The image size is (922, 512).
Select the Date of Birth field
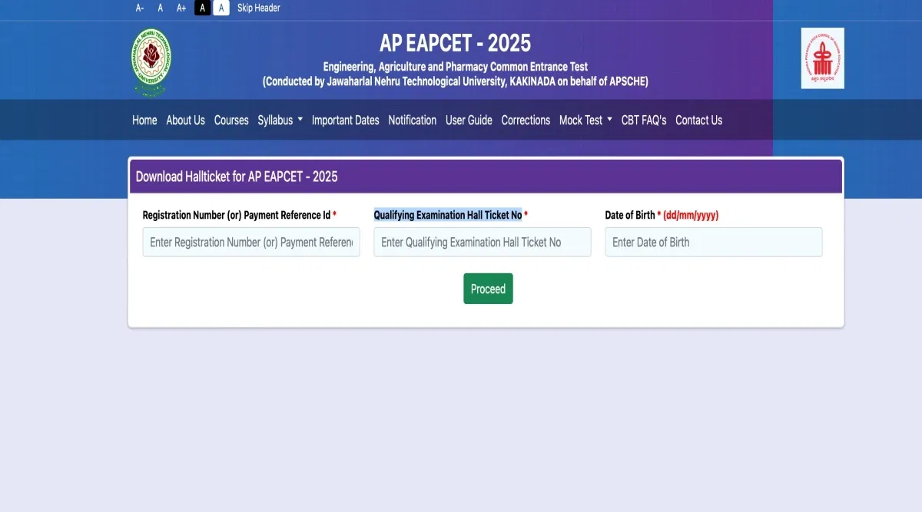(713, 242)
